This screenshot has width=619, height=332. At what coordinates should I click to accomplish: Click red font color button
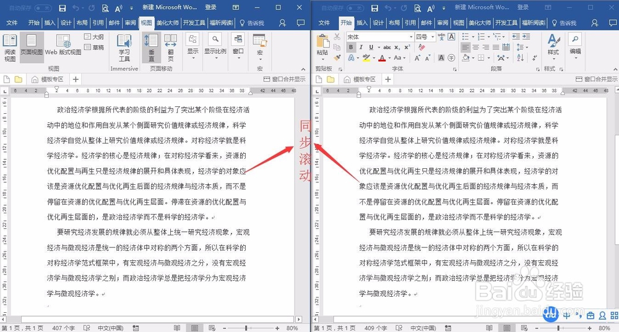(x=382, y=58)
